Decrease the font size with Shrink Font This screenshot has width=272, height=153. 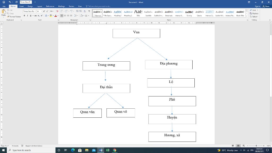[47, 11]
